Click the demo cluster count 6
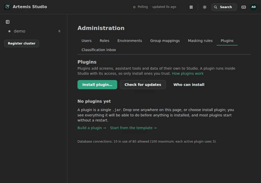The image size is (261, 183). click(x=59, y=31)
